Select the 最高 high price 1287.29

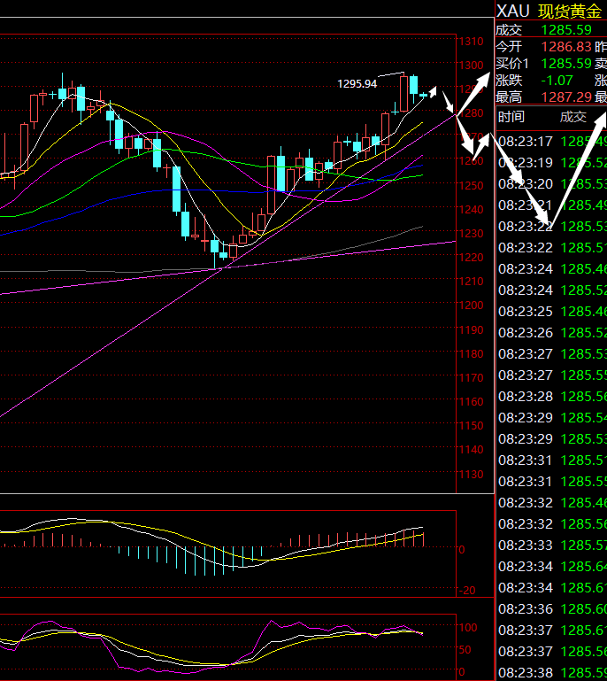coord(565,97)
